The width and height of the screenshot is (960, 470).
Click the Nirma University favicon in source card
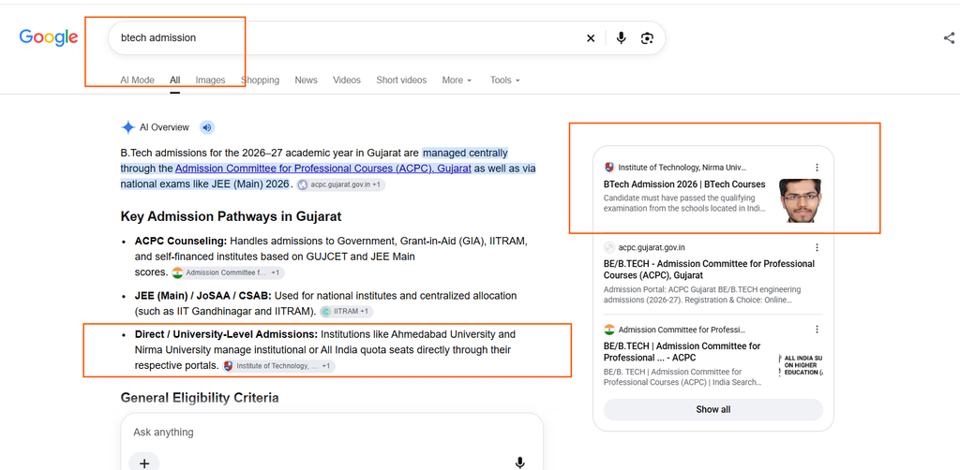[609, 167]
